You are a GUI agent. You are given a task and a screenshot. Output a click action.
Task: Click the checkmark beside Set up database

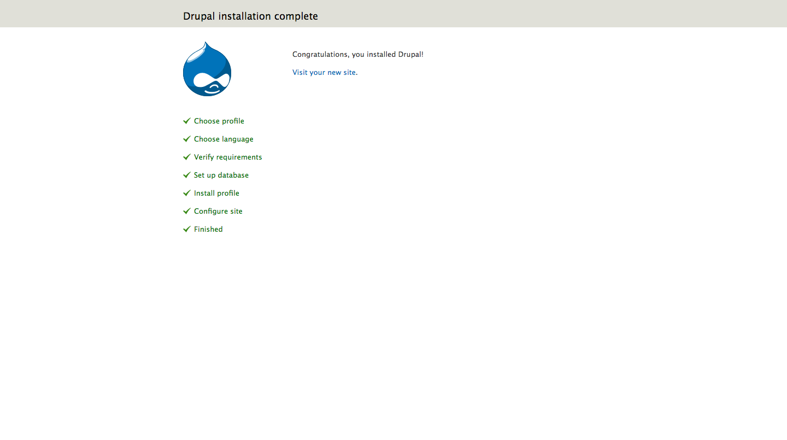(x=187, y=175)
